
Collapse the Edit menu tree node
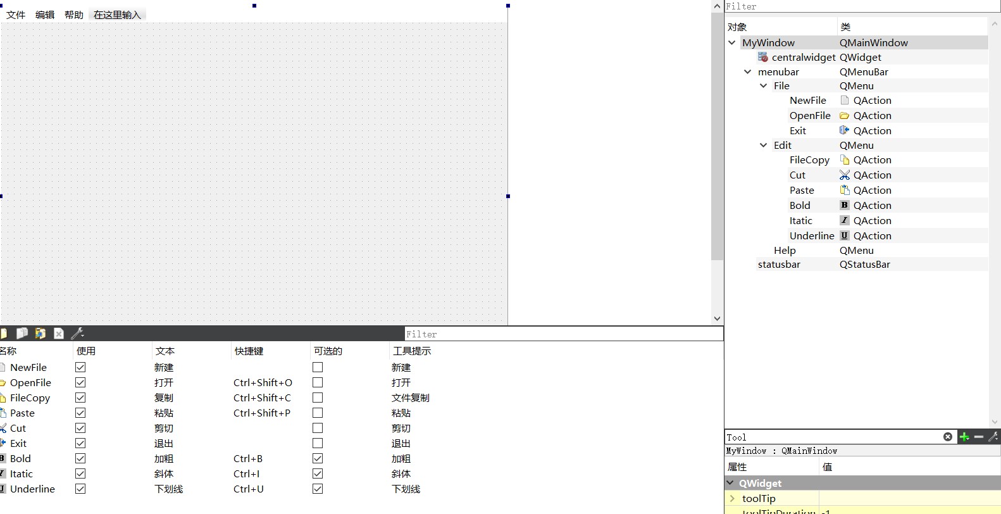764,145
